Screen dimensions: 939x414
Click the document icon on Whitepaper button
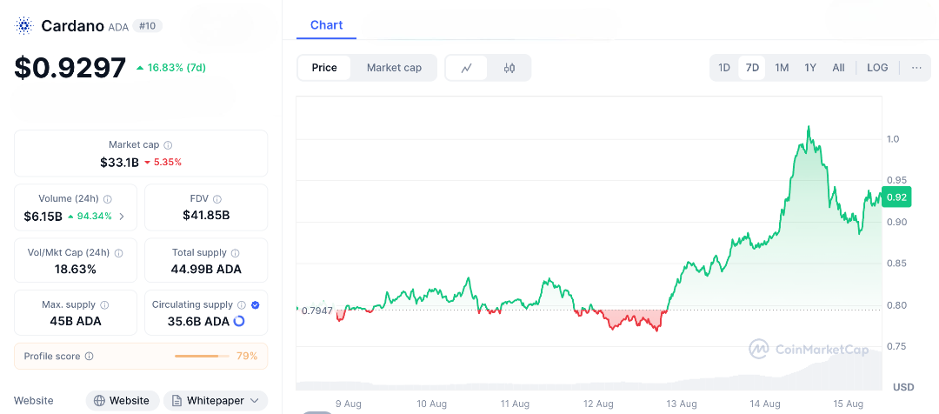click(176, 400)
